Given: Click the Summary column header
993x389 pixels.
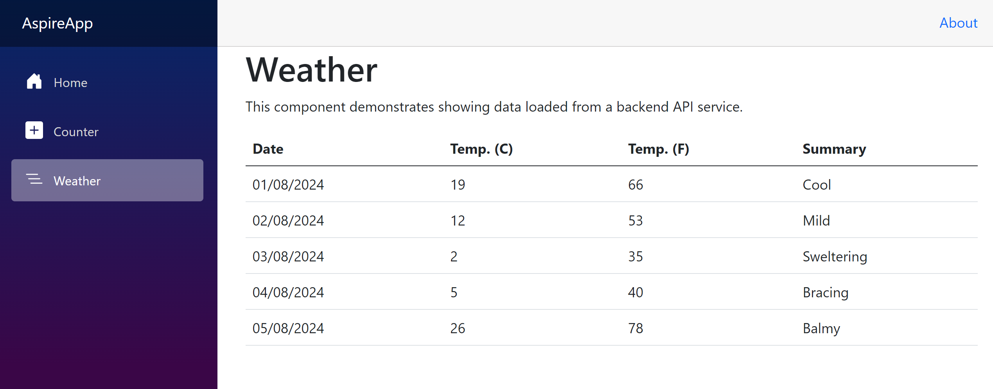Looking at the screenshot, I should tap(834, 149).
